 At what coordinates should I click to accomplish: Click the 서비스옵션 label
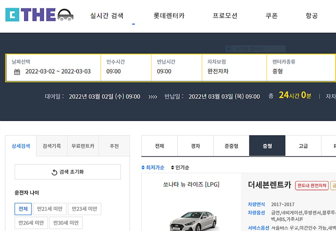(x=258, y=228)
